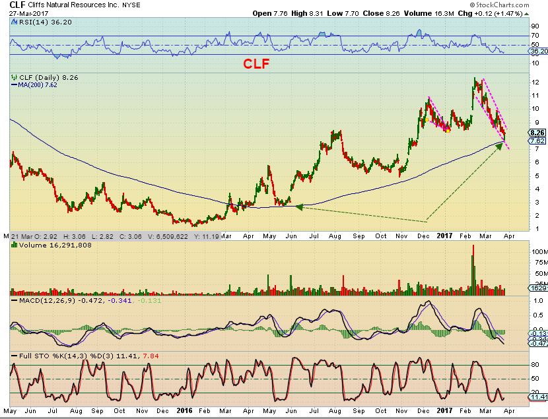Click the 2016 label on bottom axis
This screenshot has width=548, height=419.
184,410
